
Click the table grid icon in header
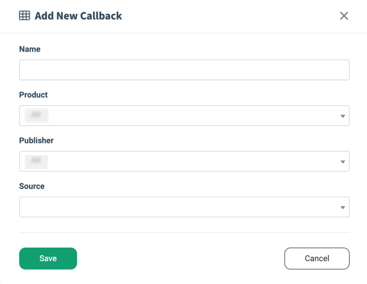(x=25, y=15)
